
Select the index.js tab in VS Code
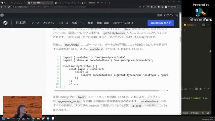[x=190, y=25]
